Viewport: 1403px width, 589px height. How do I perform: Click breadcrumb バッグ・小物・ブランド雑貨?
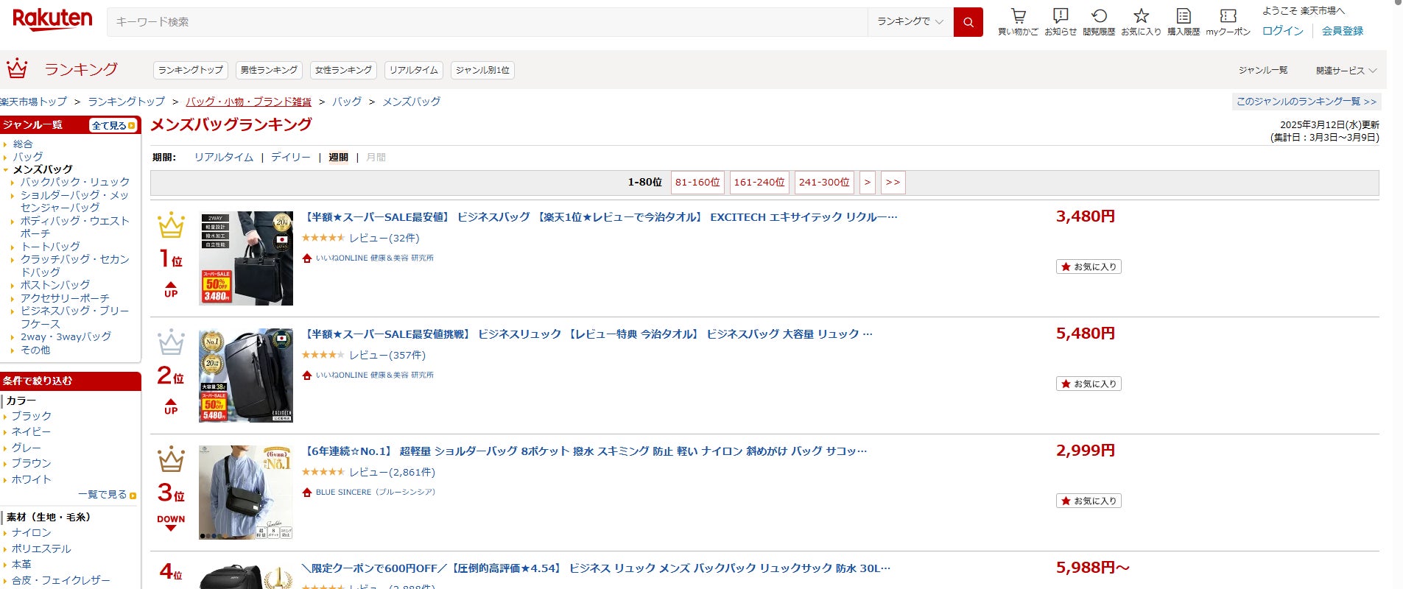point(248,102)
